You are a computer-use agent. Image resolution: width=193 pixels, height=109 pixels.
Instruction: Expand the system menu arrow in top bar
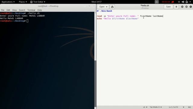(190, 2)
